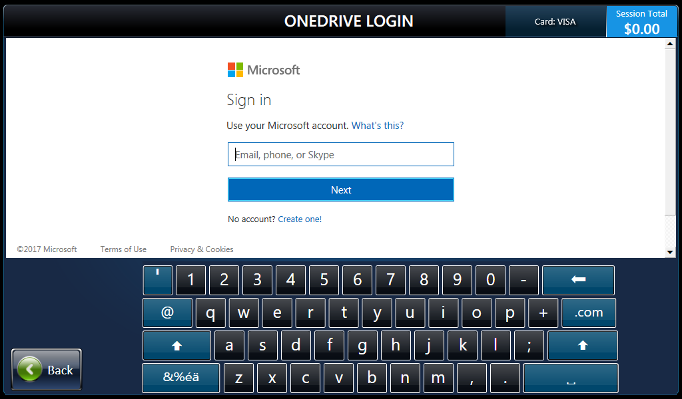Tap the c key

pyautogui.click(x=305, y=378)
